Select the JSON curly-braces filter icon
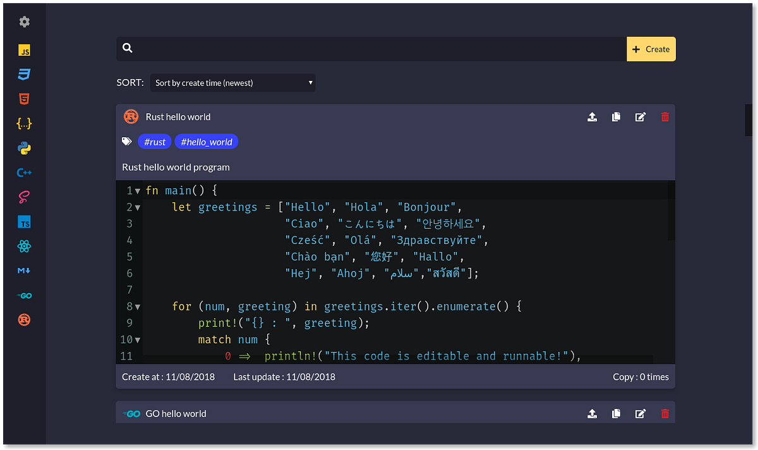This screenshot has width=758, height=450. 24,123
